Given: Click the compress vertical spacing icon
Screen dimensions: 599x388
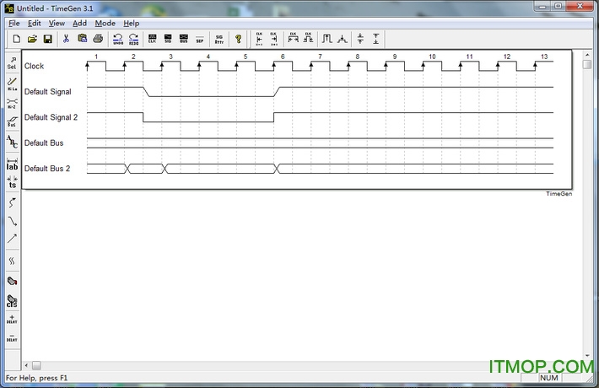Looking at the screenshot, I should pos(360,39).
